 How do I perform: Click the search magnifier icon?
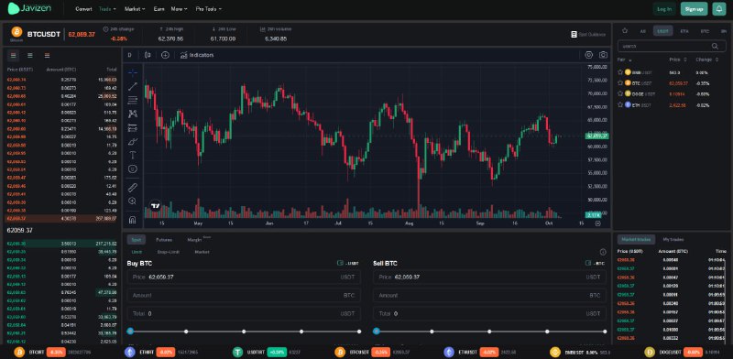point(715,47)
